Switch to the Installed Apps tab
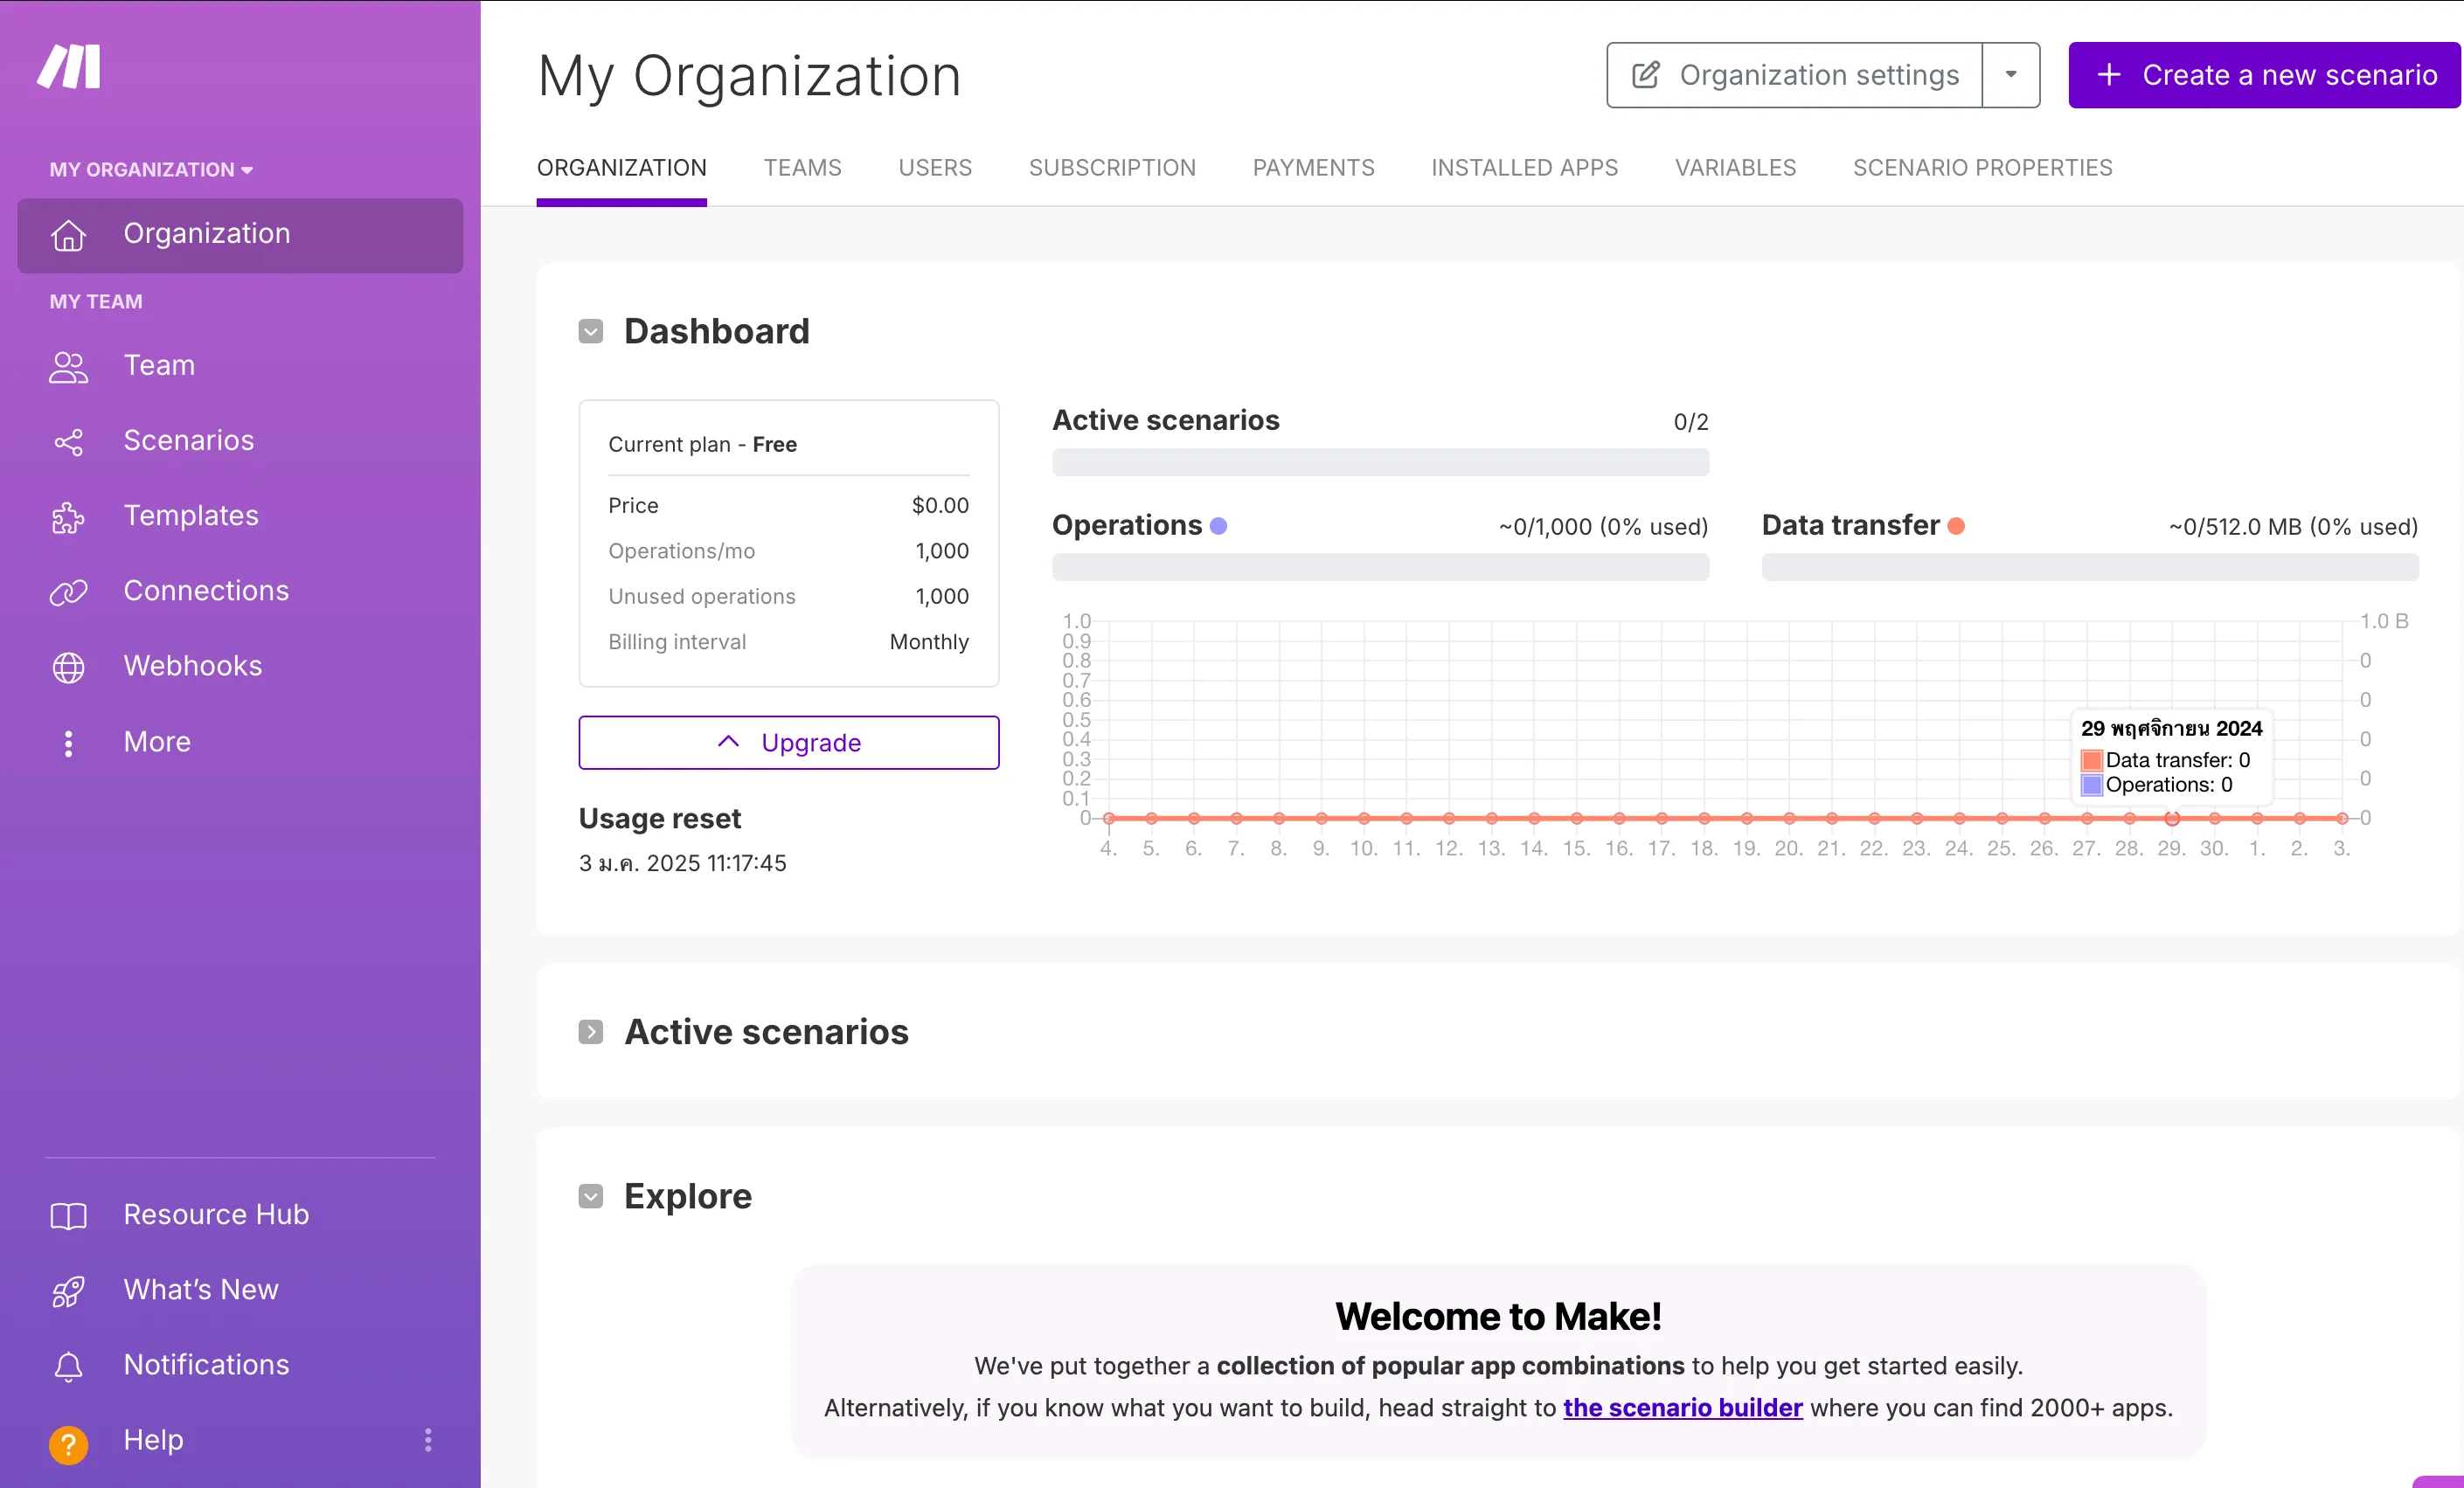 coord(1524,167)
